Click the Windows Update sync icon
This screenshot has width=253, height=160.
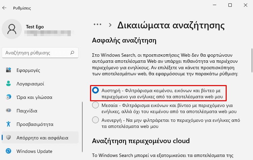(x=9, y=151)
